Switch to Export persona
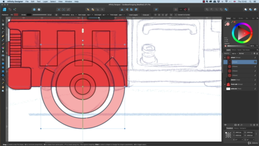This screenshot has width=259, height=146. (15, 9)
